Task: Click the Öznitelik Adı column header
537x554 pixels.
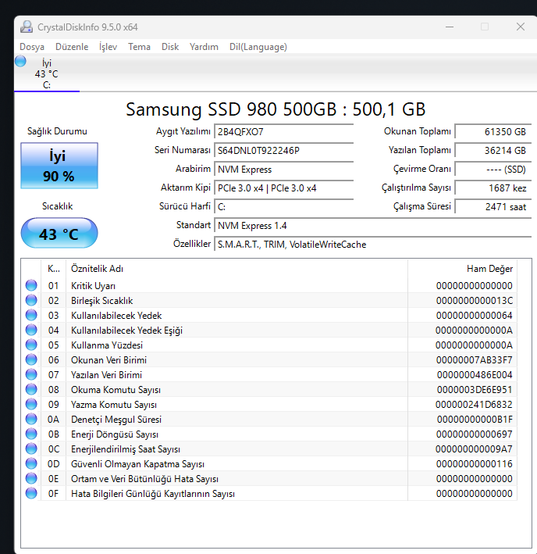Action: (x=236, y=268)
